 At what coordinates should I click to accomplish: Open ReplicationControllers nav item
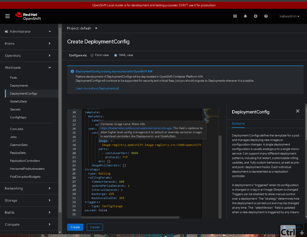25,161
